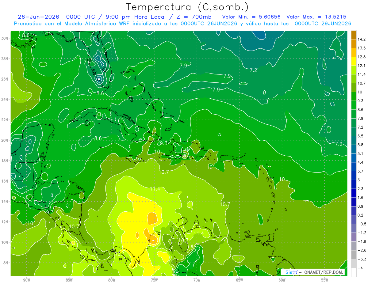The height and width of the screenshot is (284, 368).
Task: Click the Valor Max. = 13.5215 readout
Action: click(316, 17)
